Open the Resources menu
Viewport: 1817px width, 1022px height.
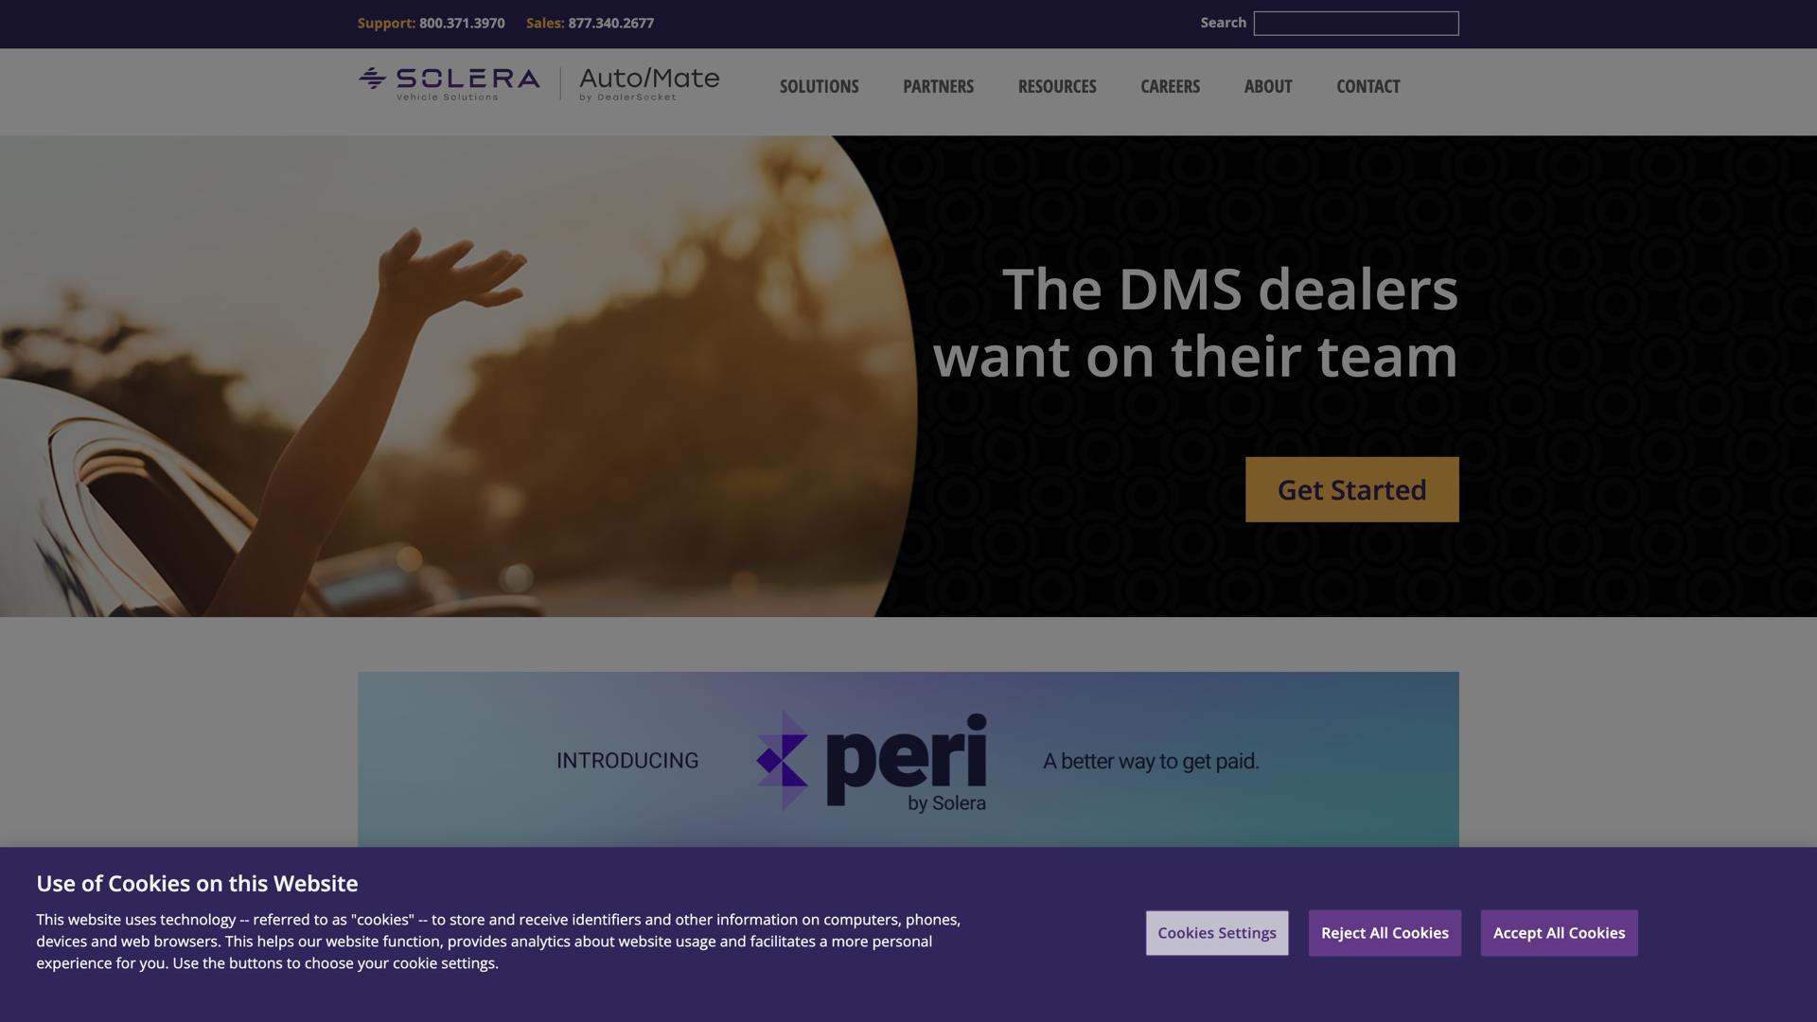tap(1057, 86)
